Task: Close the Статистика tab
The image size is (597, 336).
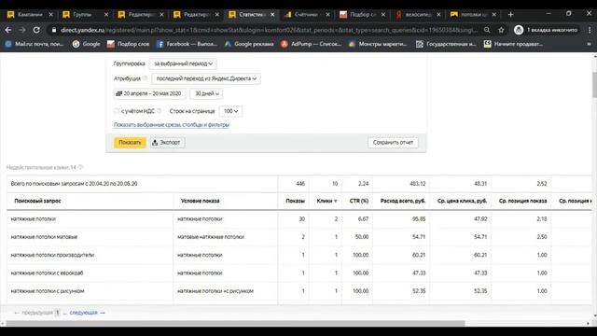Action: tap(272, 15)
